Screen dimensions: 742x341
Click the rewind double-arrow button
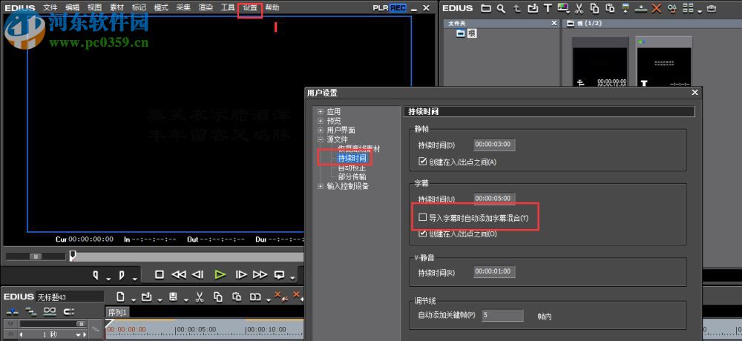click(178, 275)
